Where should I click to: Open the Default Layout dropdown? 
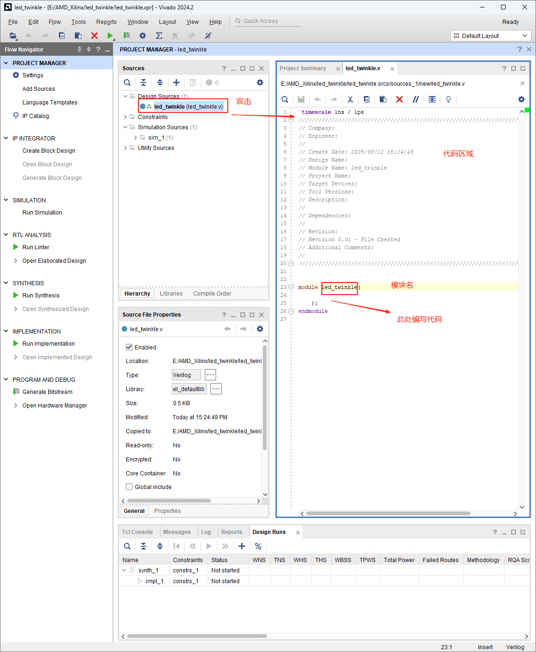[491, 36]
